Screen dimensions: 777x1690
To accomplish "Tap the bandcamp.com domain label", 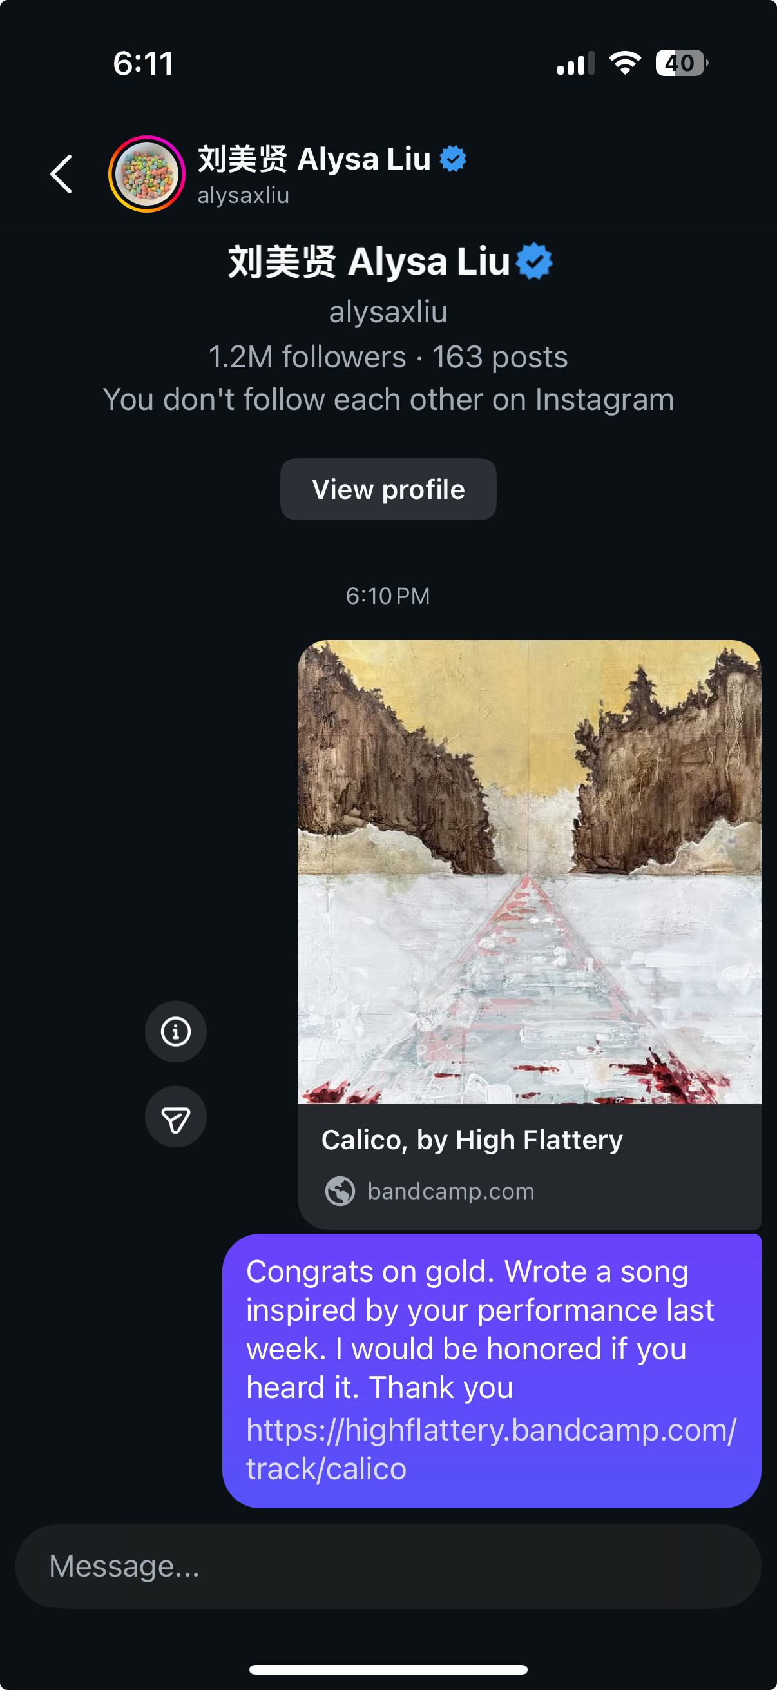I will coord(451,1190).
